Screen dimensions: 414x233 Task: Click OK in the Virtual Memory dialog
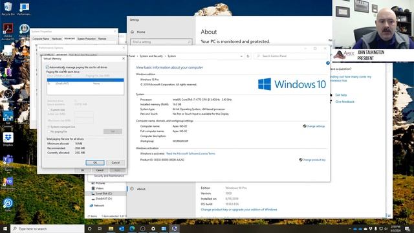coord(95,162)
